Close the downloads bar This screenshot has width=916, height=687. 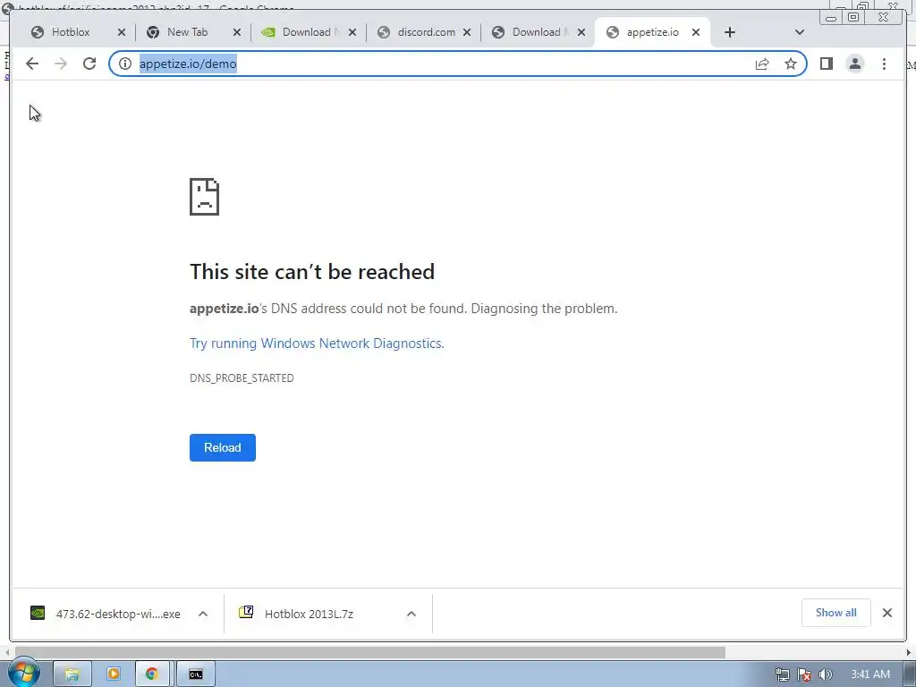(x=887, y=613)
